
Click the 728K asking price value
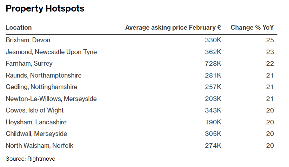coord(213,64)
